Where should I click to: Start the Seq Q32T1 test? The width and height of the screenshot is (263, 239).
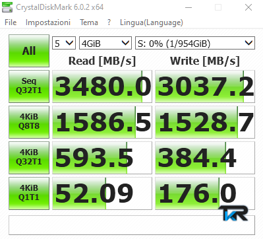click(29, 86)
